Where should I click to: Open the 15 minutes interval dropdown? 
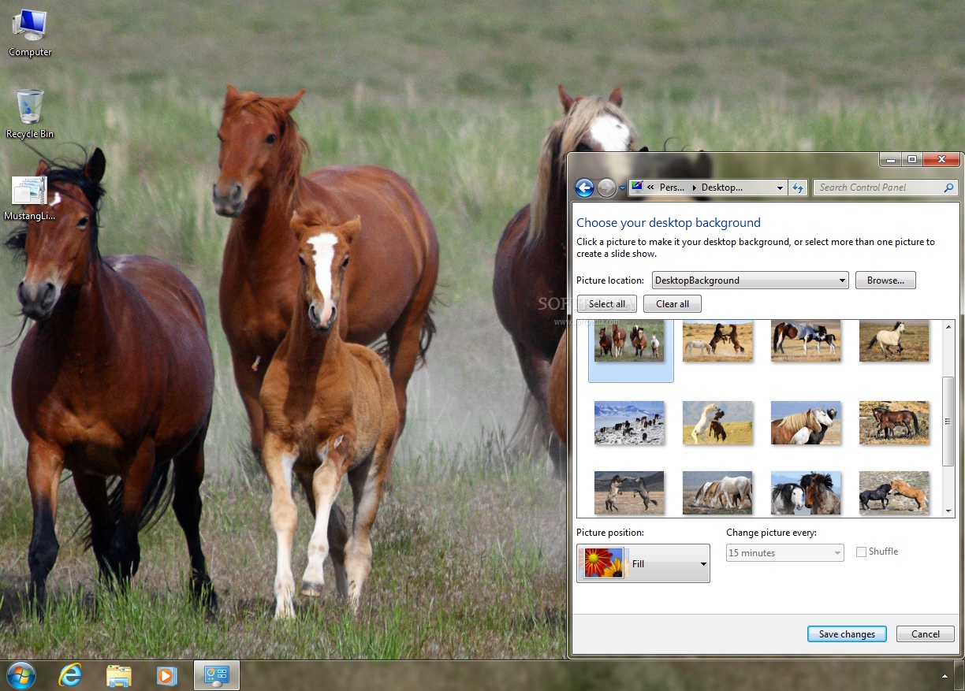784,553
